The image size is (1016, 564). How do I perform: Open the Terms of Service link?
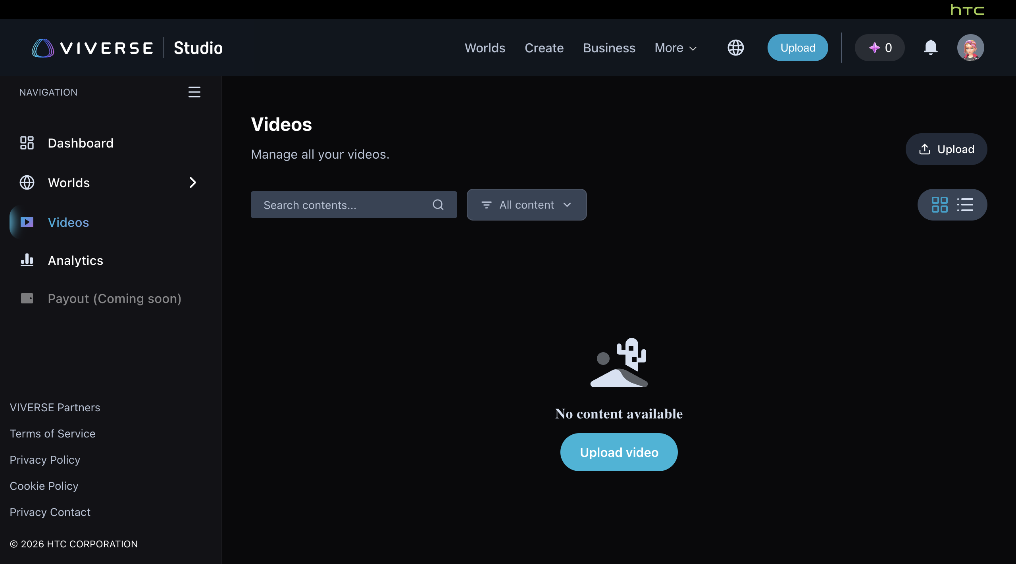click(52, 434)
